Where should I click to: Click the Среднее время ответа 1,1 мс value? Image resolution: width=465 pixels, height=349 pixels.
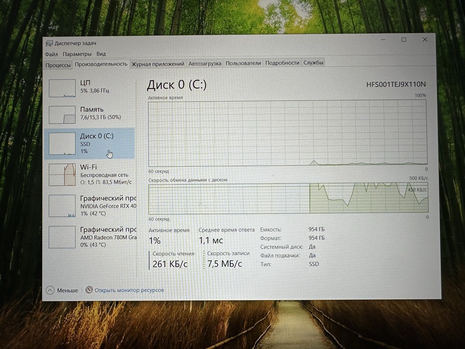[211, 240]
